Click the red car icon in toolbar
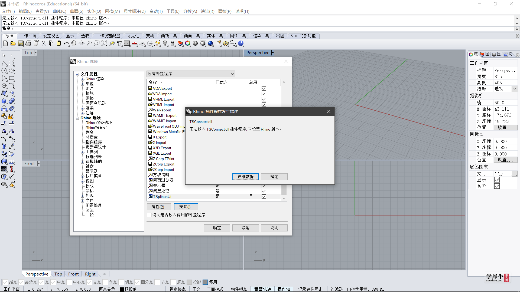 [x=135, y=43]
